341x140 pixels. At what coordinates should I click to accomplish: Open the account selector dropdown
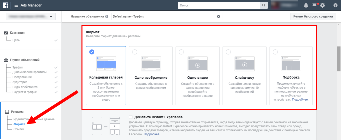[x=31, y=17]
